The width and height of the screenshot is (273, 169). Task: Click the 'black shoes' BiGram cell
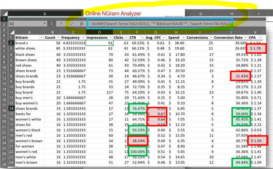point(29,55)
